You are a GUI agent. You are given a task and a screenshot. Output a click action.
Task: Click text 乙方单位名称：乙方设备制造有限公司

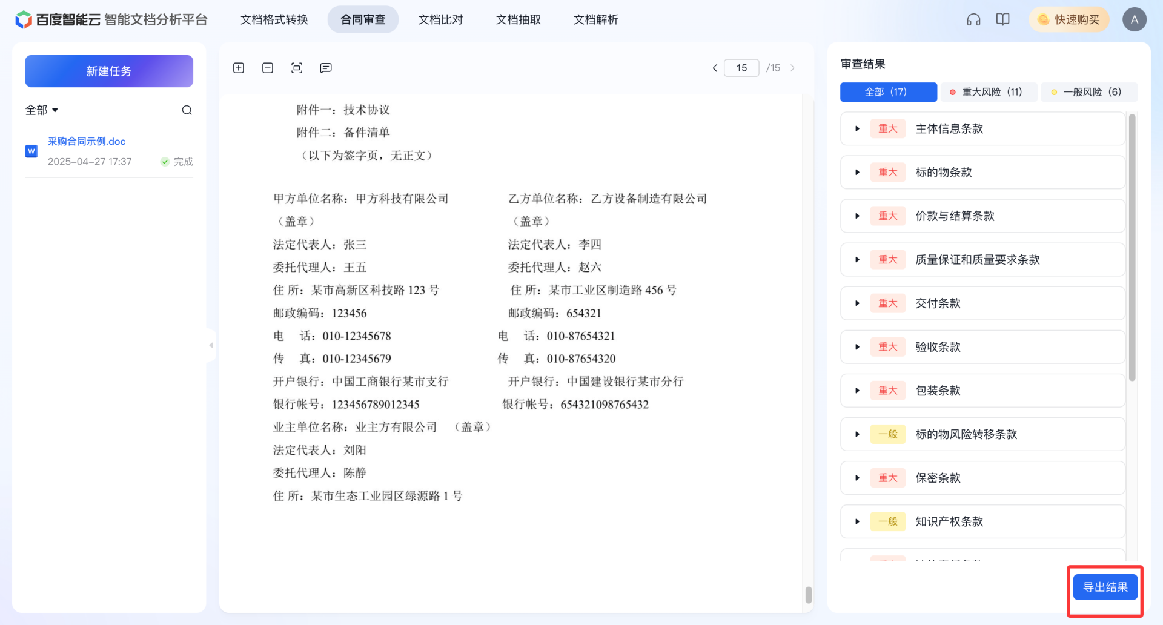click(x=608, y=199)
